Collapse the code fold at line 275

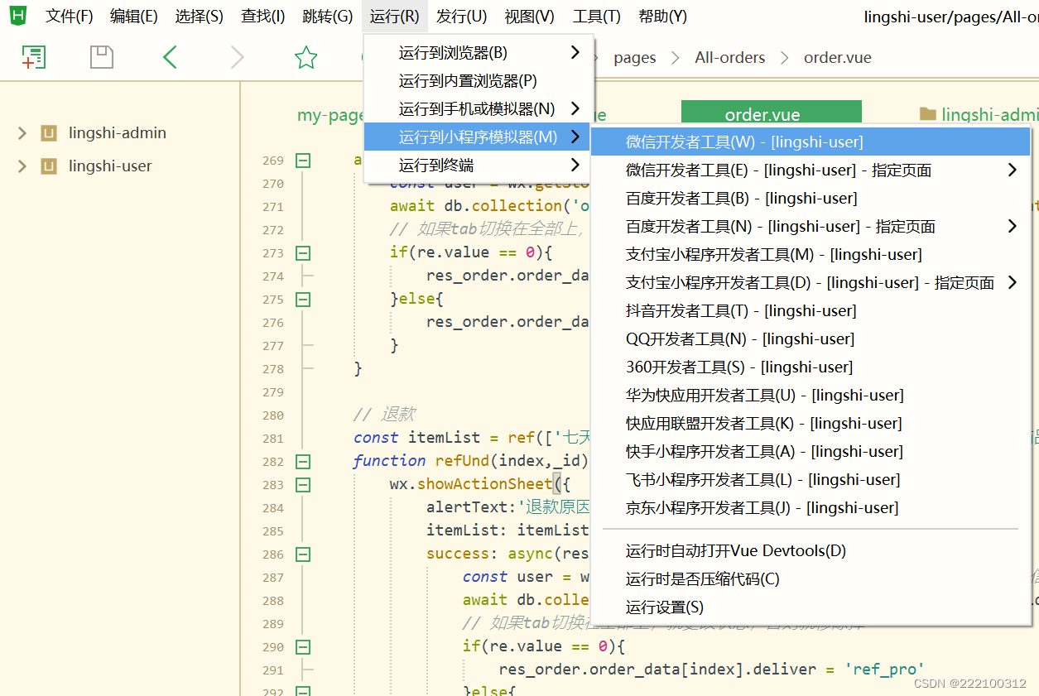[x=303, y=300]
